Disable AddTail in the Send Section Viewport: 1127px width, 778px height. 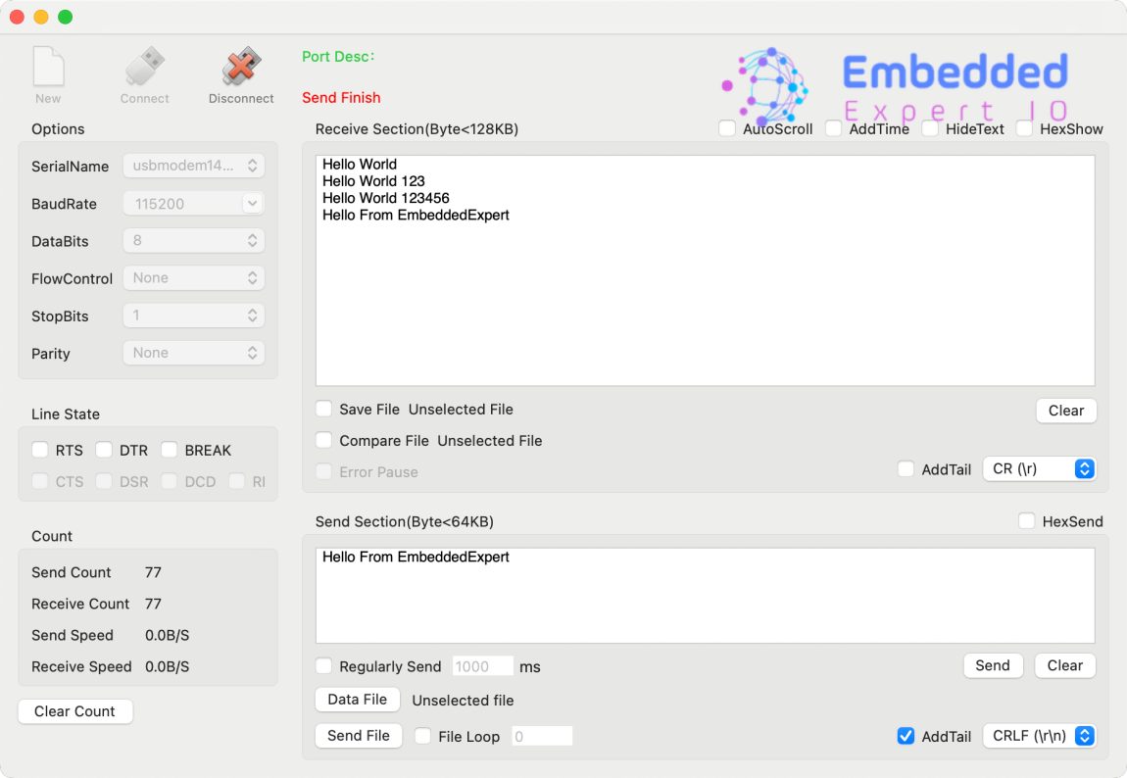pos(906,736)
